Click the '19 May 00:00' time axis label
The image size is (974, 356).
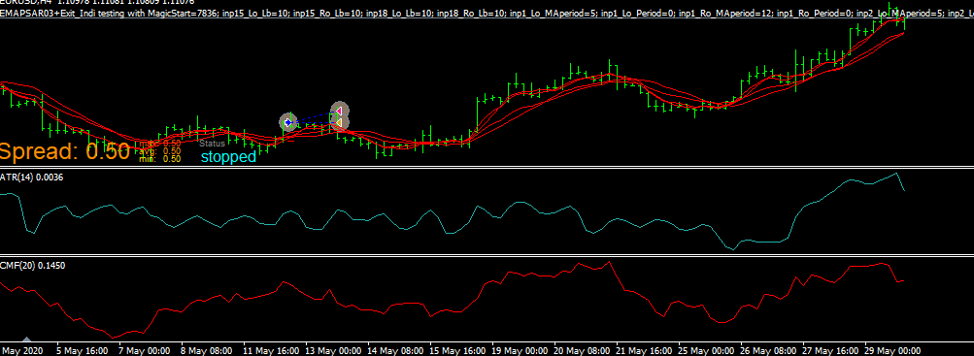[520, 350]
